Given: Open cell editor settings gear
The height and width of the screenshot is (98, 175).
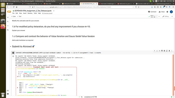Looking at the screenshot, I should 164,51.
